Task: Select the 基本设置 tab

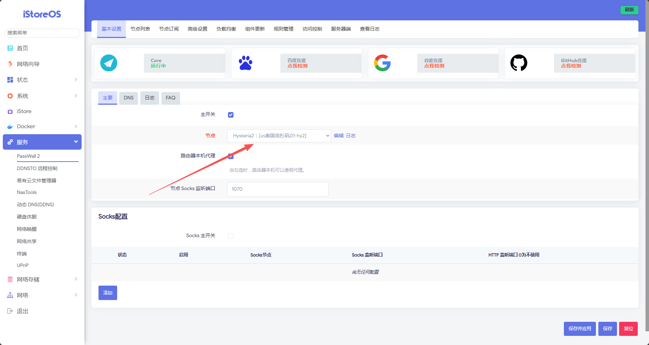Action: click(112, 29)
